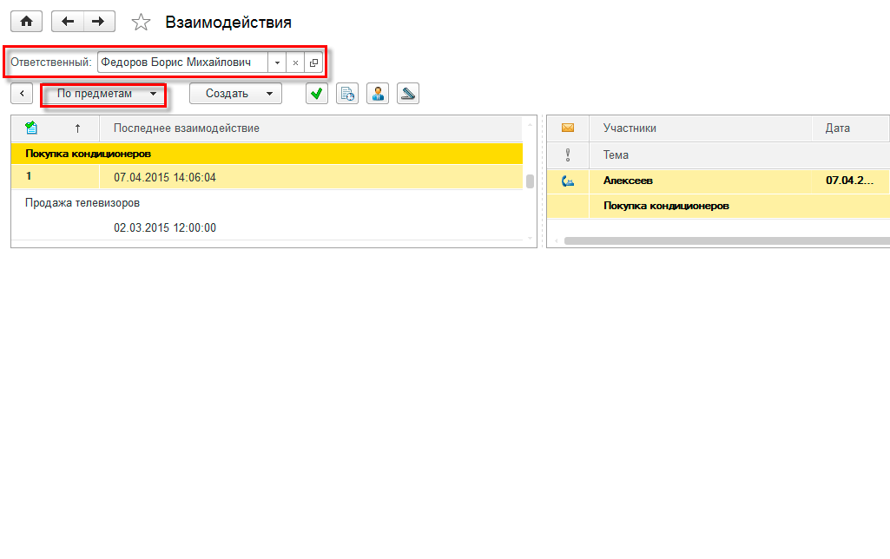Click the green checkmark reviewed icon
The image size is (890, 559).
pyautogui.click(x=317, y=94)
